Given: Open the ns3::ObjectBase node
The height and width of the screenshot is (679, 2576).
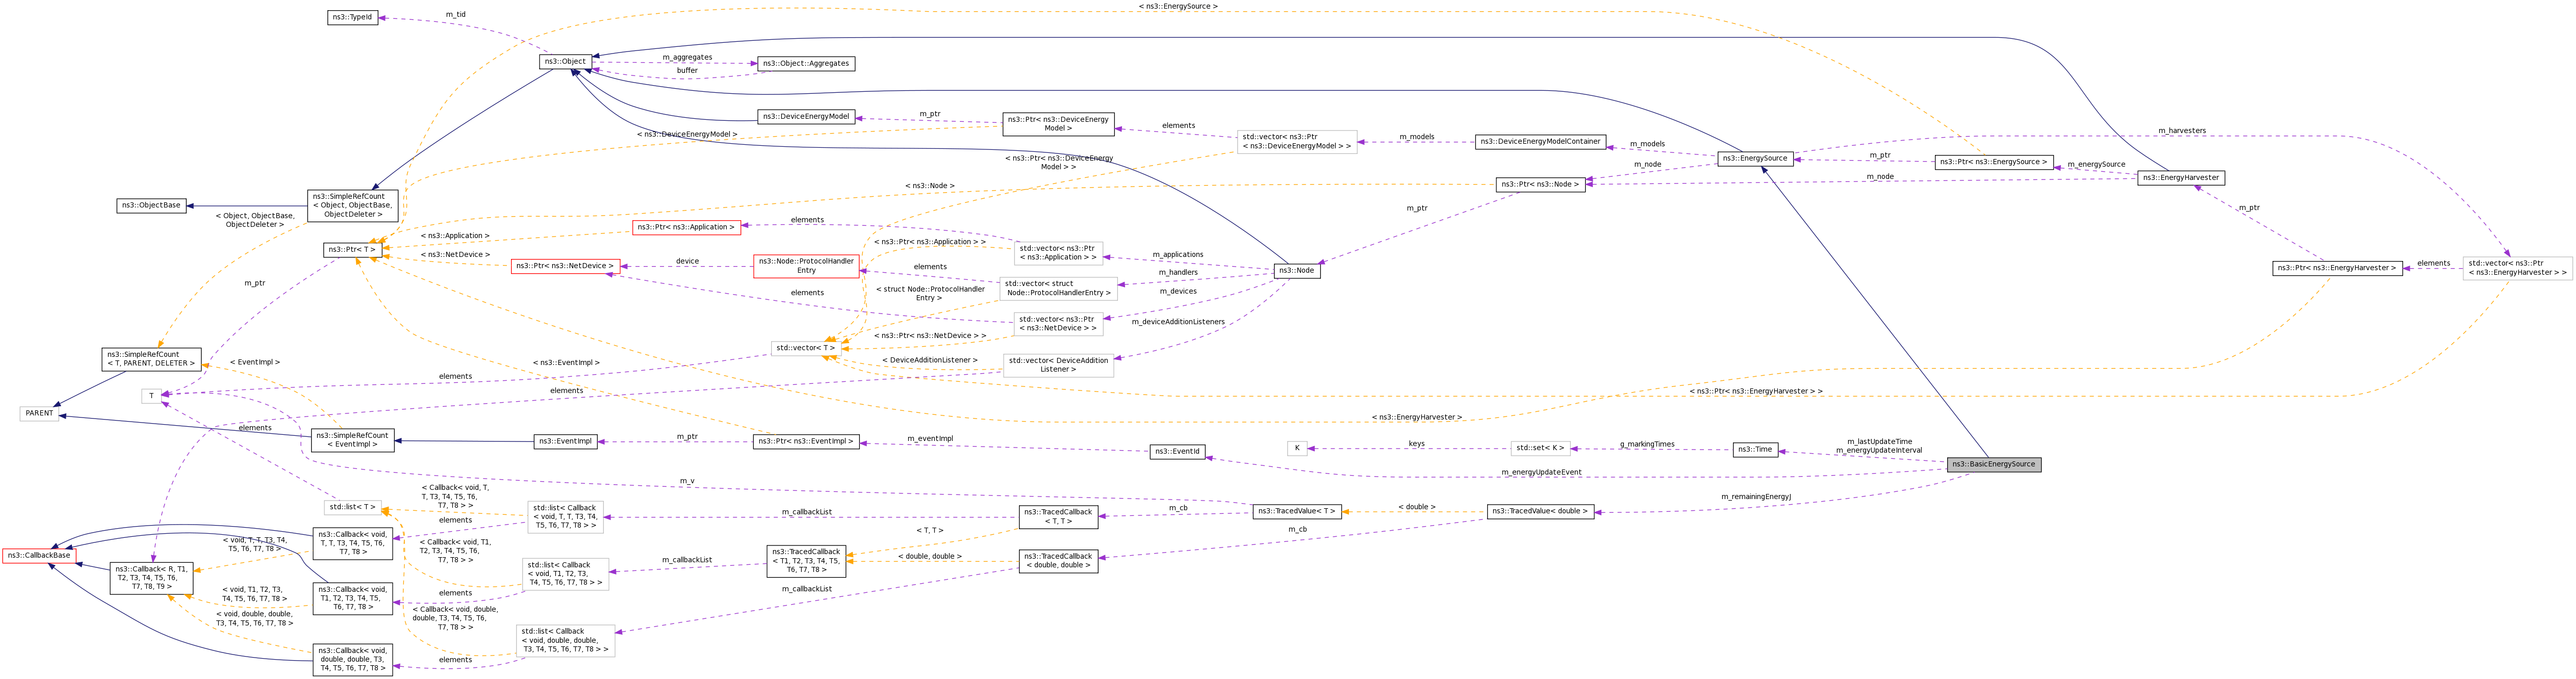Looking at the screenshot, I should [x=151, y=206].
